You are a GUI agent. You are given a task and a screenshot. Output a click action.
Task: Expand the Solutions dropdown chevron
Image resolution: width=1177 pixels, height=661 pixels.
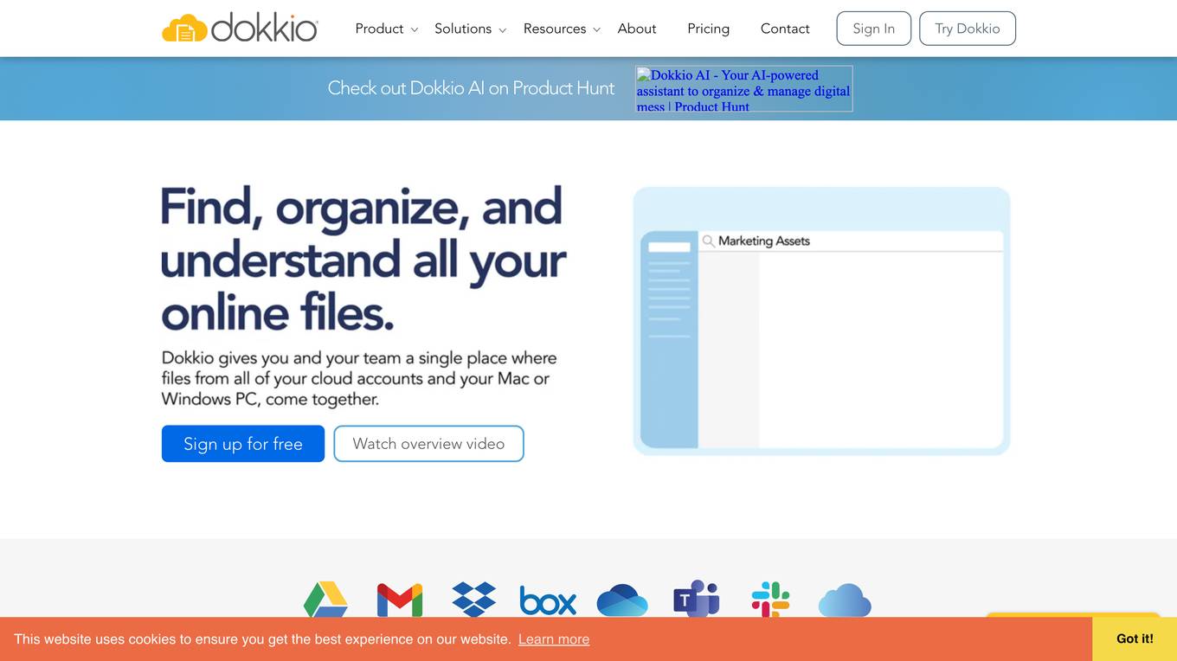coord(503,29)
